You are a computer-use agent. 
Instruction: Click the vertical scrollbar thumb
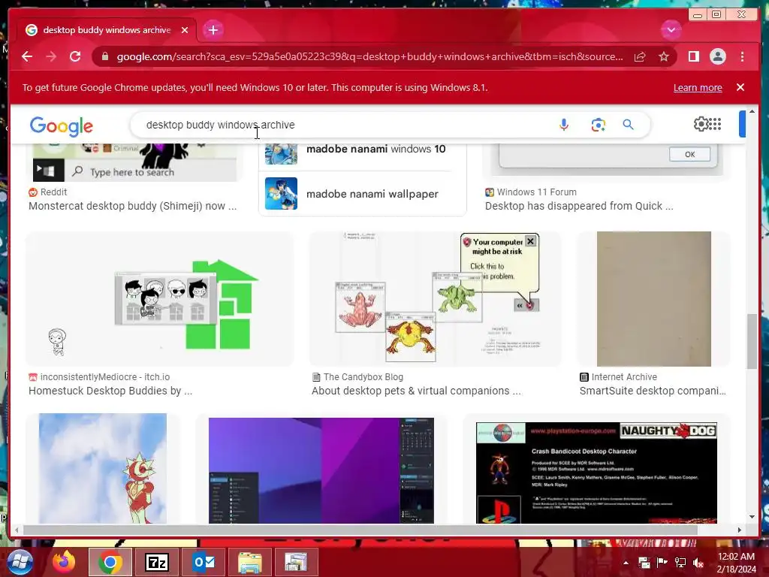(752, 341)
